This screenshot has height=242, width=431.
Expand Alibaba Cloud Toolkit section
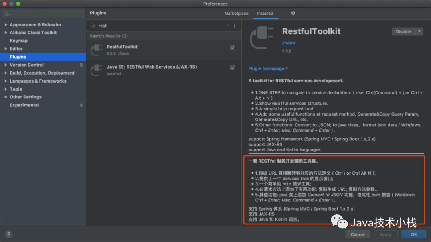pyautogui.click(x=6, y=33)
